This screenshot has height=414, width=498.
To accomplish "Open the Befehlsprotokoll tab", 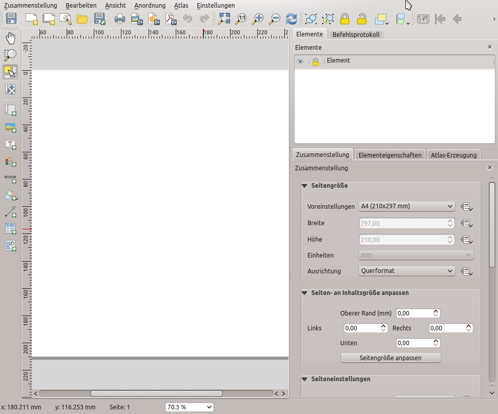I will point(356,35).
